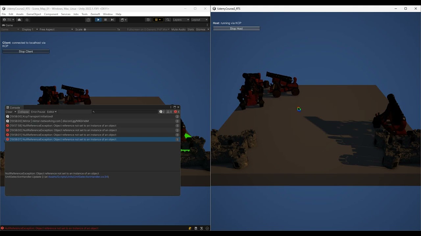Close the Console floating window

tap(178, 107)
